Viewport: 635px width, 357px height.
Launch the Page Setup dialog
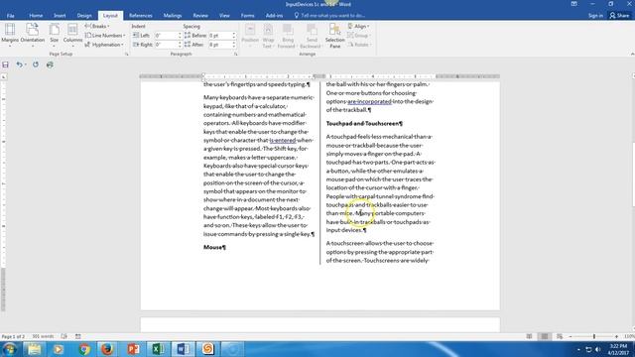pos(126,54)
